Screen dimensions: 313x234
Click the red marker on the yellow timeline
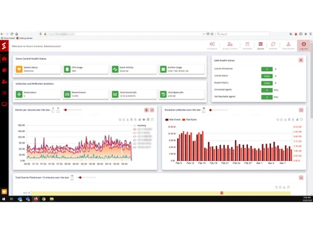[x=222, y=193]
